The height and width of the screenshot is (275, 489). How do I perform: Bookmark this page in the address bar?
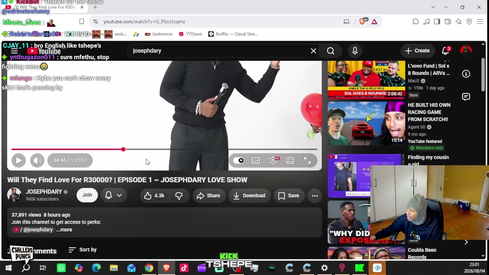[x=81, y=22]
